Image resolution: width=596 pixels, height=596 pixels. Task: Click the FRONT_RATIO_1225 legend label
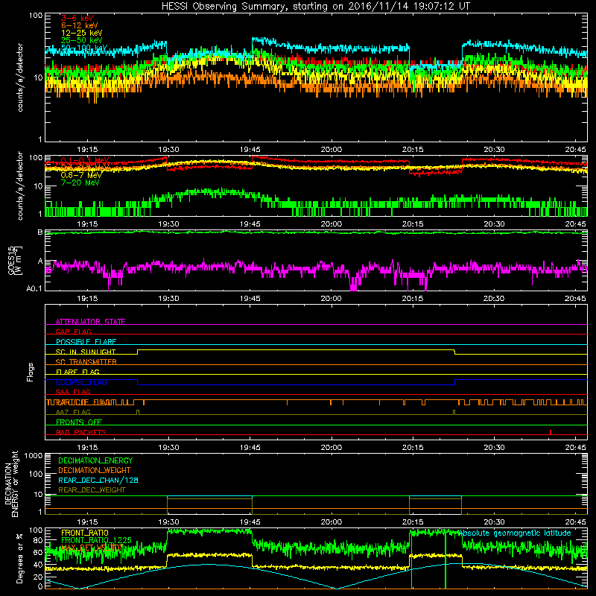pyautogui.click(x=96, y=540)
